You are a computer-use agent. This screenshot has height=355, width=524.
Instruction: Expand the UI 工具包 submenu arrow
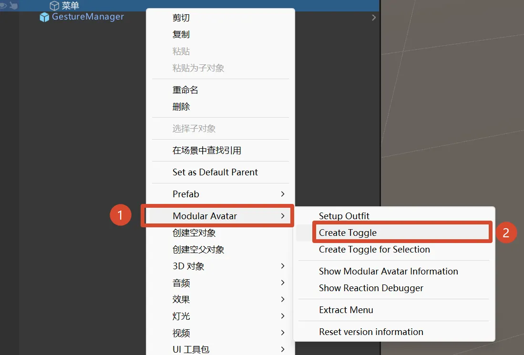283,349
